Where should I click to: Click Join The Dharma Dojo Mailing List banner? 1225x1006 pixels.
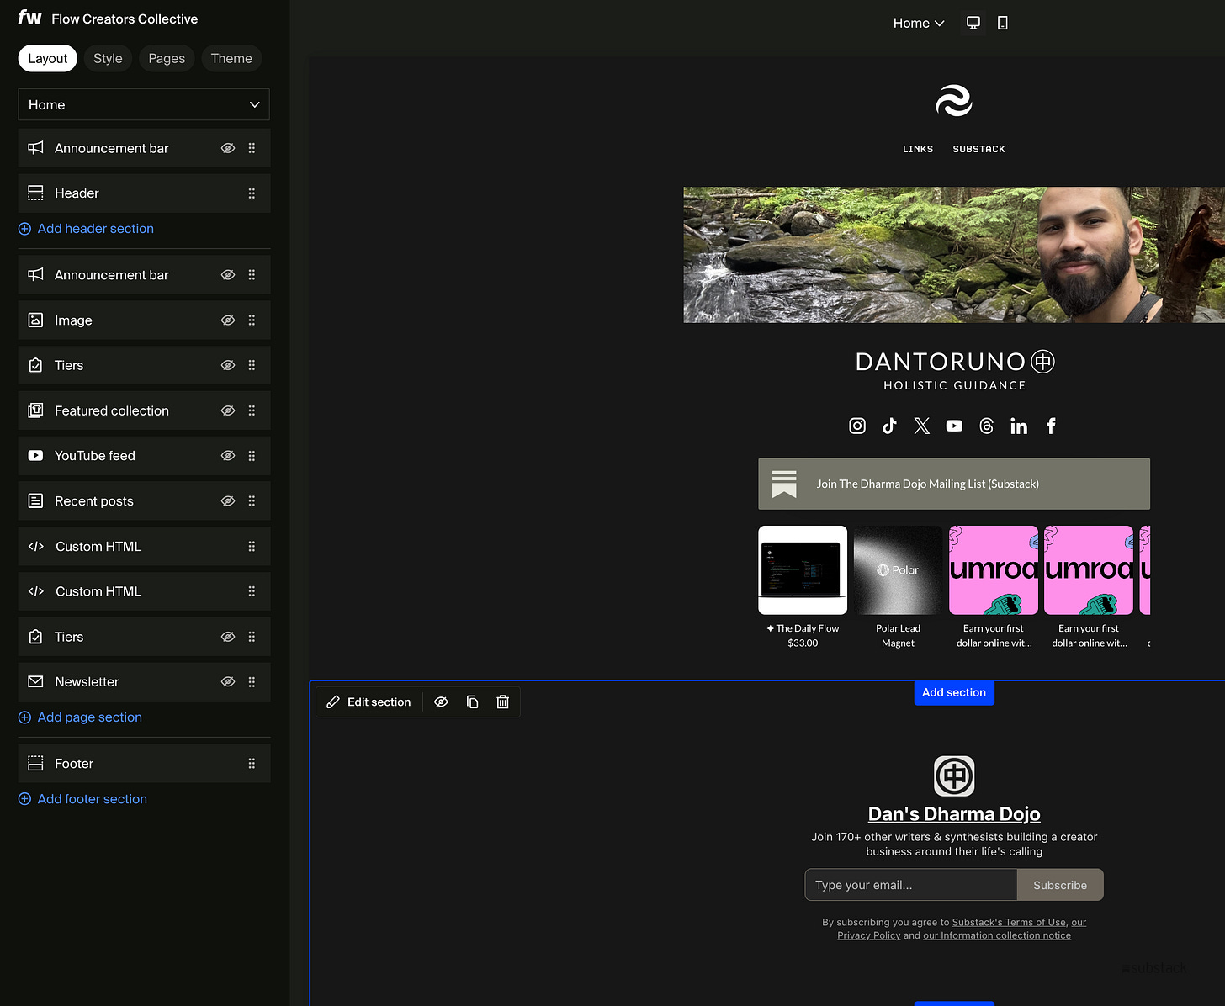[954, 484]
